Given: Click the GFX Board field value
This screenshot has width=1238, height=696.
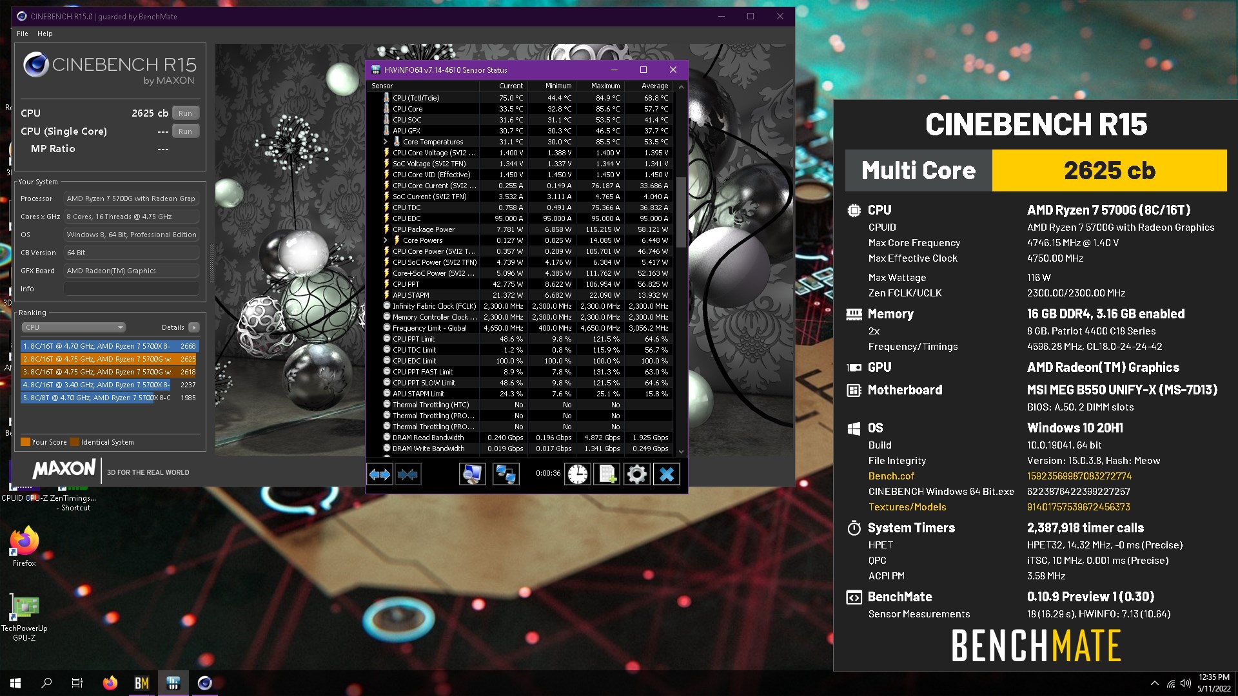Looking at the screenshot, I should pos(131,271).
